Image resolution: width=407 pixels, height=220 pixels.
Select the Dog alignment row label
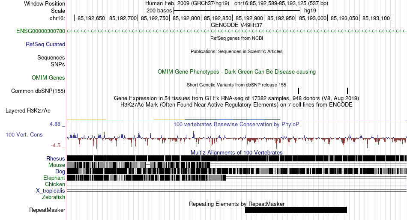point(60,172)
